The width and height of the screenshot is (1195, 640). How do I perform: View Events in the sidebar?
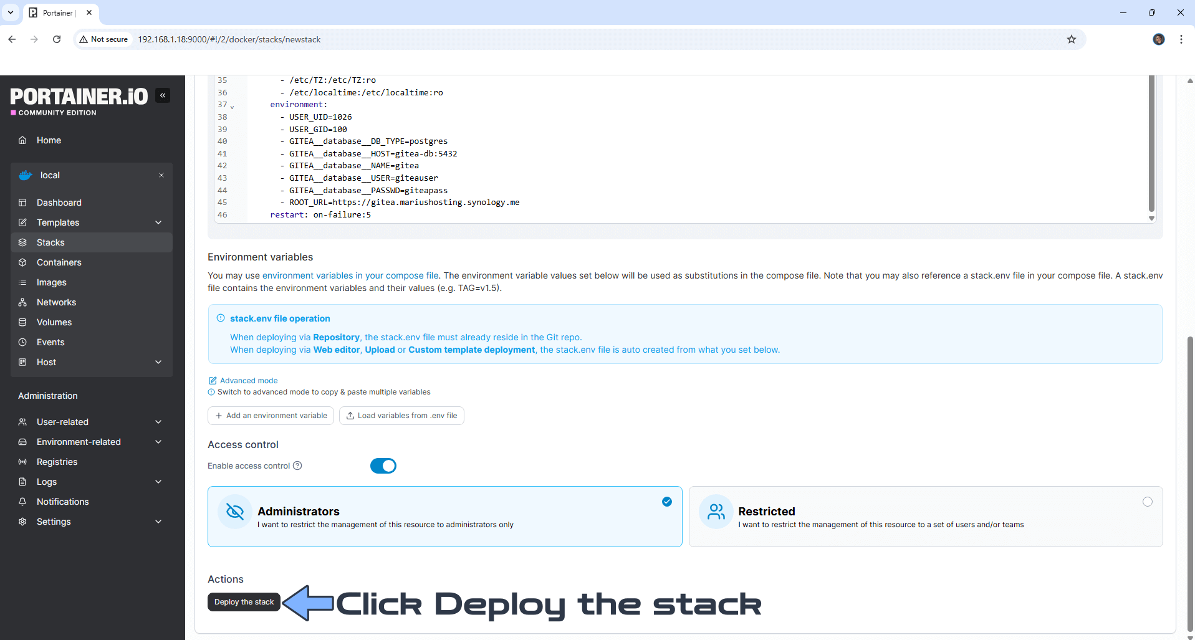coord(50,342)
